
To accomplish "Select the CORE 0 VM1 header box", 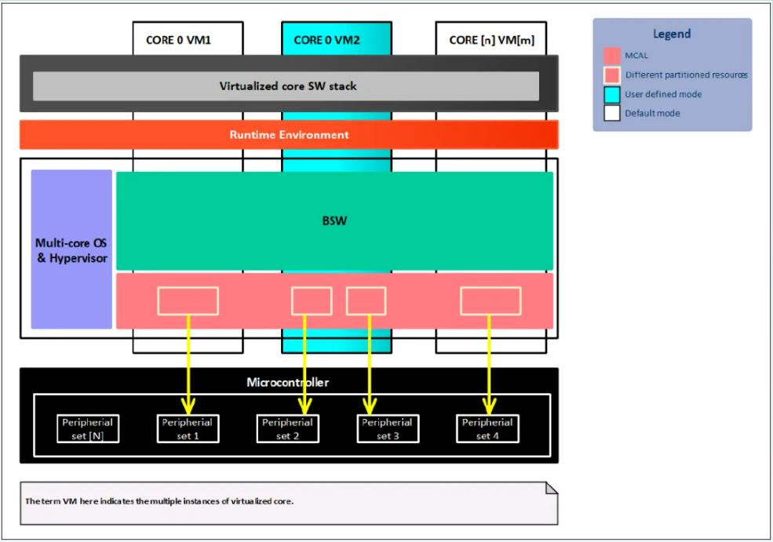I will click(x=188, y=38).
